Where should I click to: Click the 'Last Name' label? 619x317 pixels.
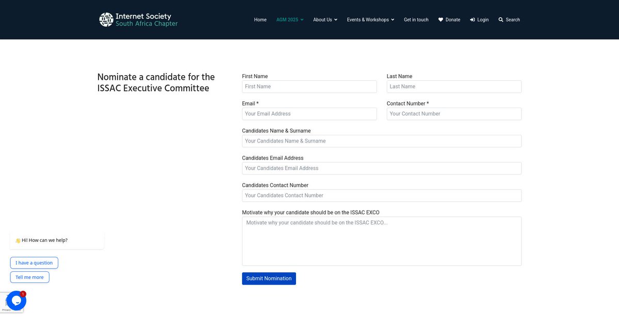(399, 76)
